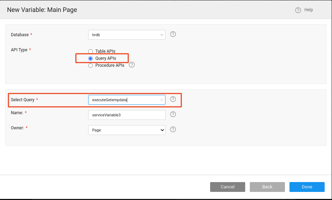This screenshot has width=332, height=200.
Task: Select the Query APIs radio button
Action: (x=91, y=58)
